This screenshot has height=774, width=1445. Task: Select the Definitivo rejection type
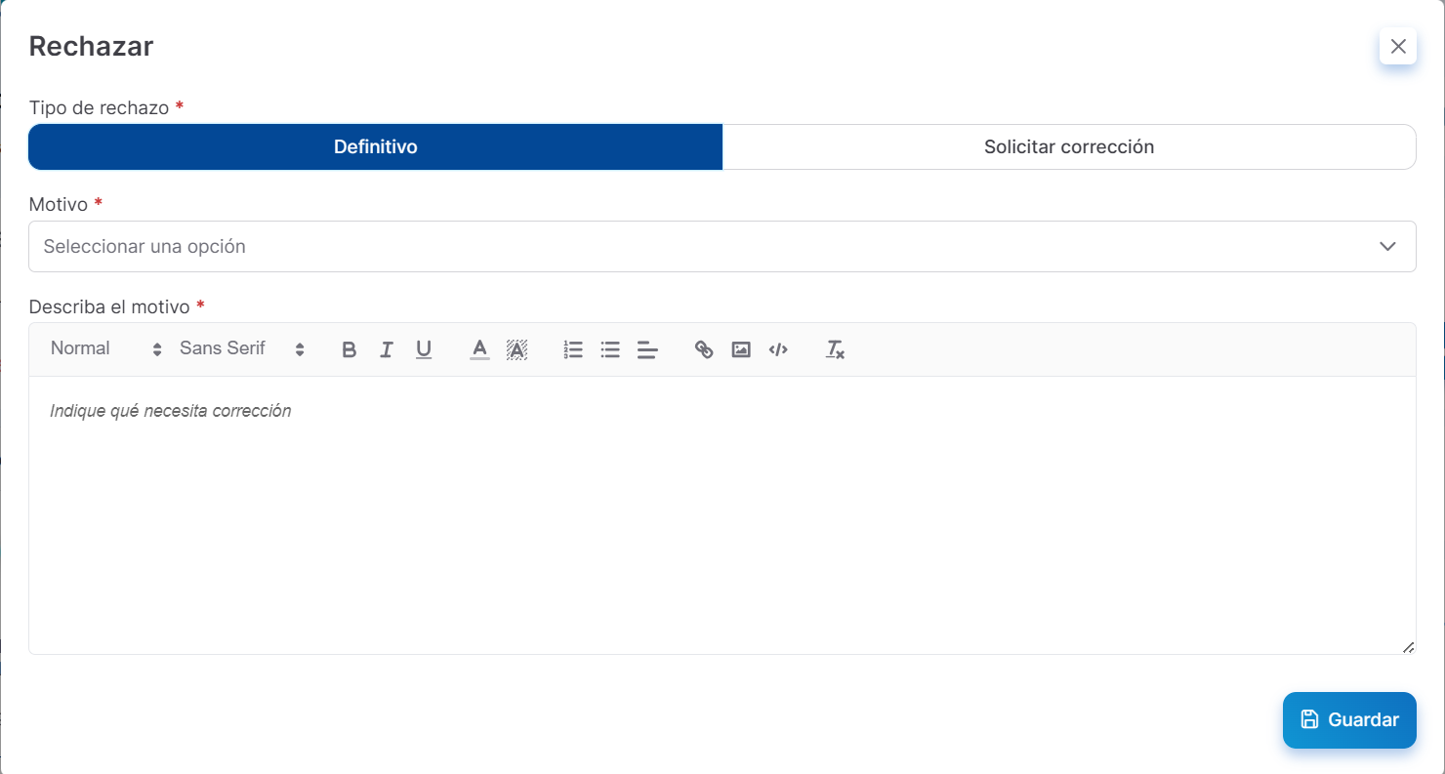click(376, 147)
